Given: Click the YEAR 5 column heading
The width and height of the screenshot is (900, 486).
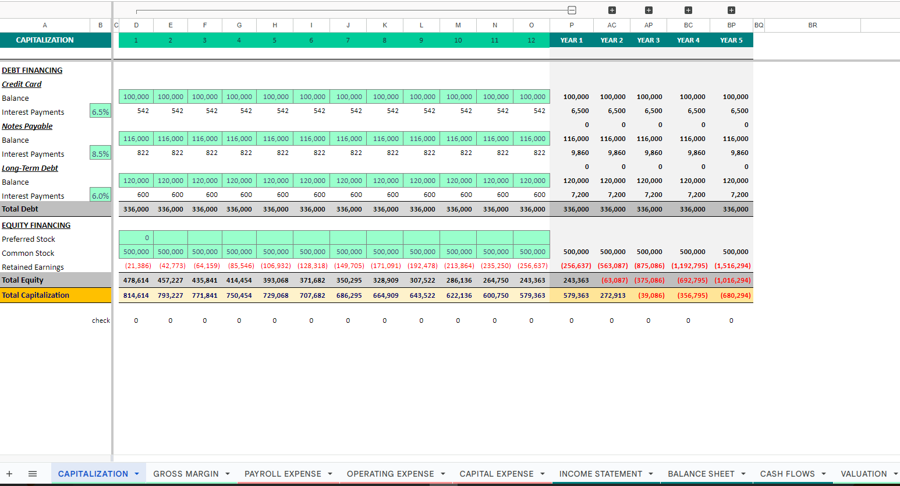Looking at the screenshot, I should [731, 40].
